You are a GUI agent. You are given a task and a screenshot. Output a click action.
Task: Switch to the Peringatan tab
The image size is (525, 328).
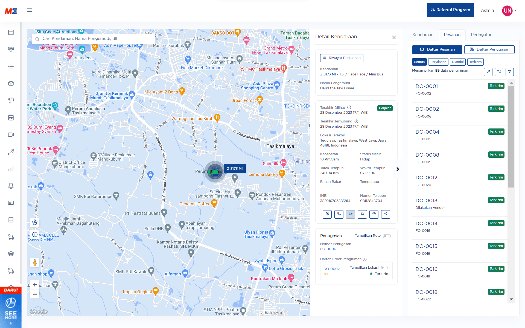click(x=481, y=35)
